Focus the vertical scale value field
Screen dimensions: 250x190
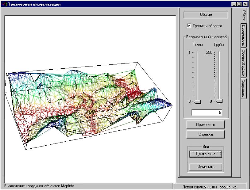pyautogui.click(x=207, y=113)
